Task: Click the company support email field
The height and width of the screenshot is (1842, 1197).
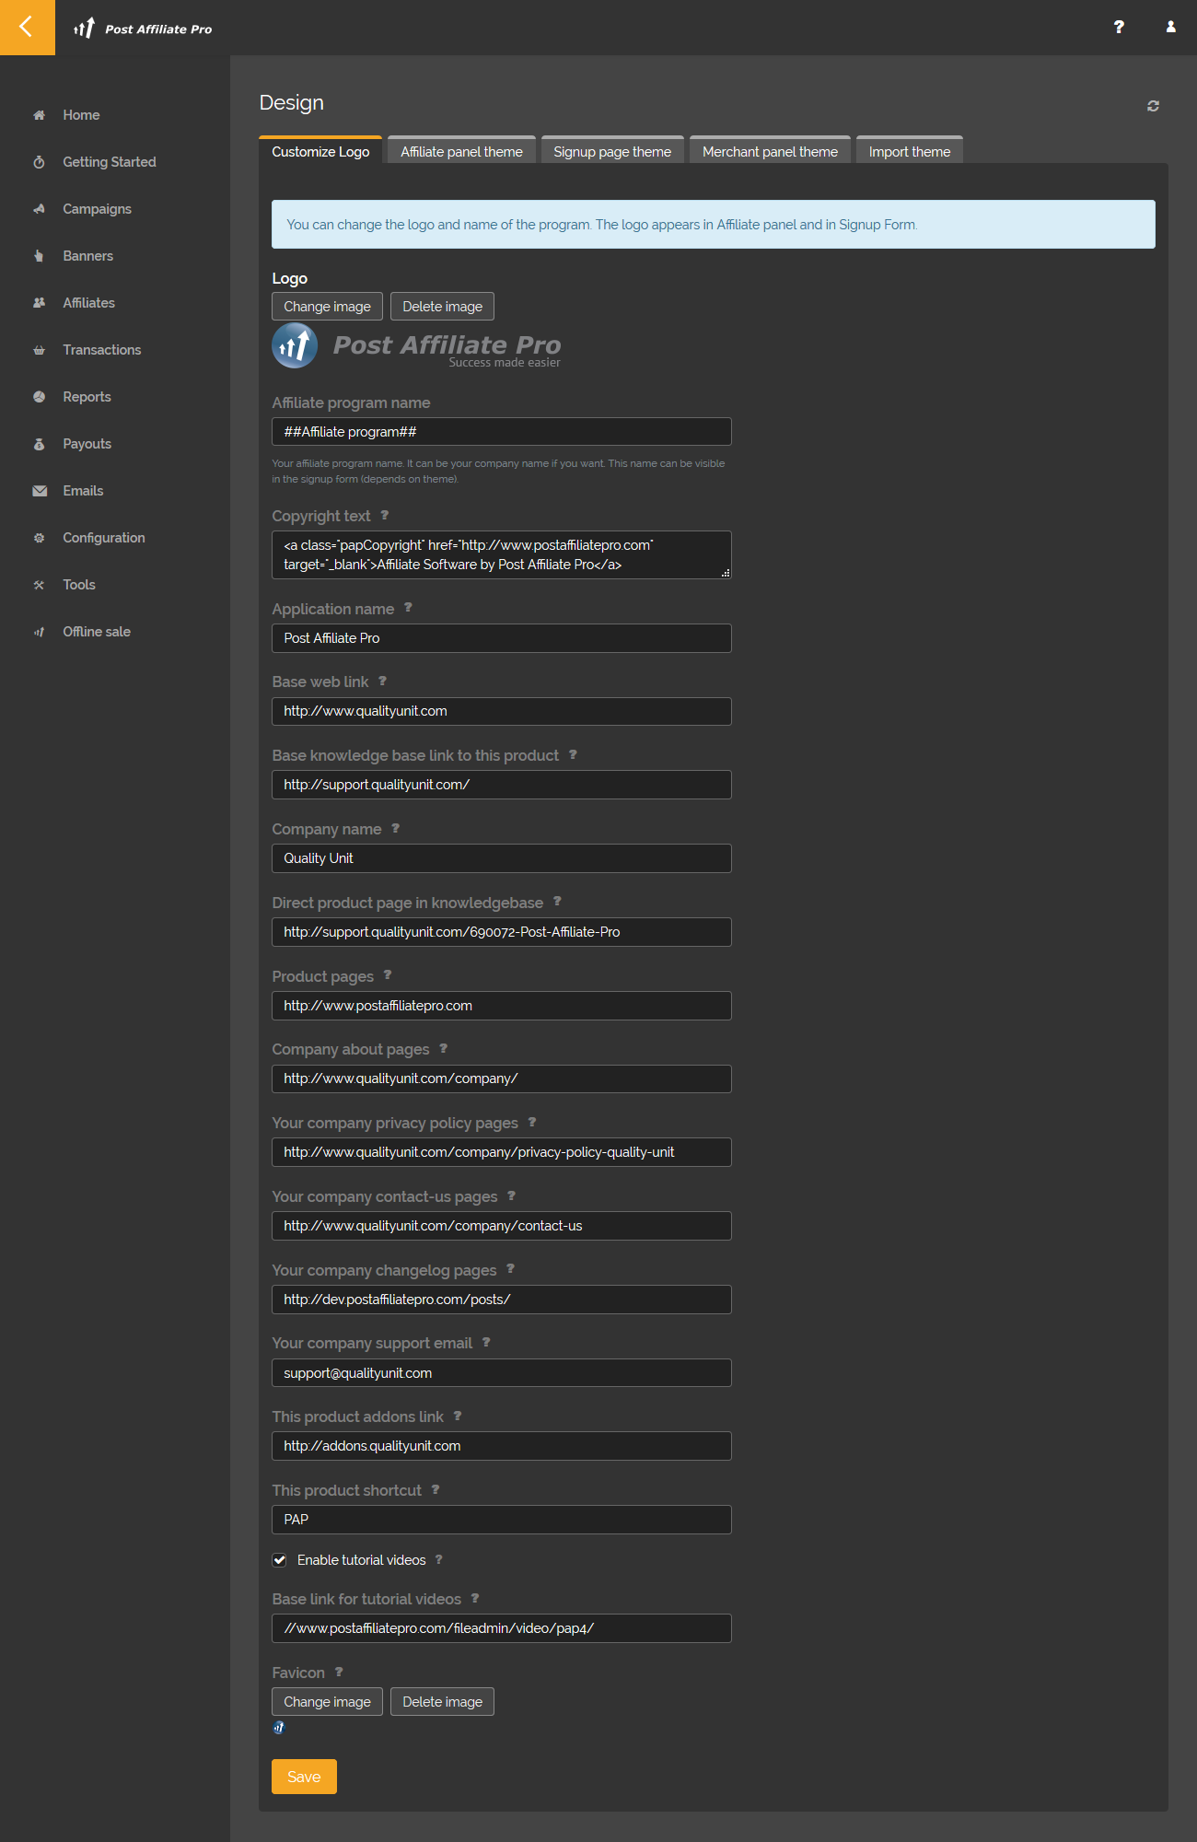Action: [502, 1373]
